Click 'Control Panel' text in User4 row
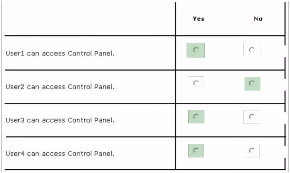 [91, 154]
